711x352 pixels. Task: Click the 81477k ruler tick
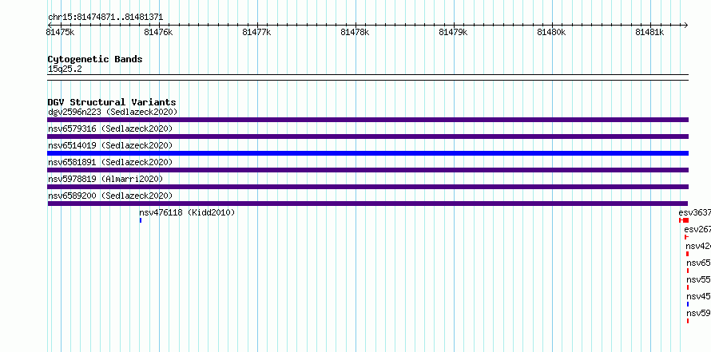pyautogui.click(x=256, y=32)
